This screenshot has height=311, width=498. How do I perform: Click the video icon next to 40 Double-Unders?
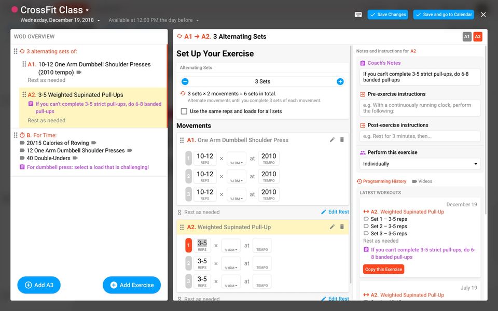click(x=75, y=158)
